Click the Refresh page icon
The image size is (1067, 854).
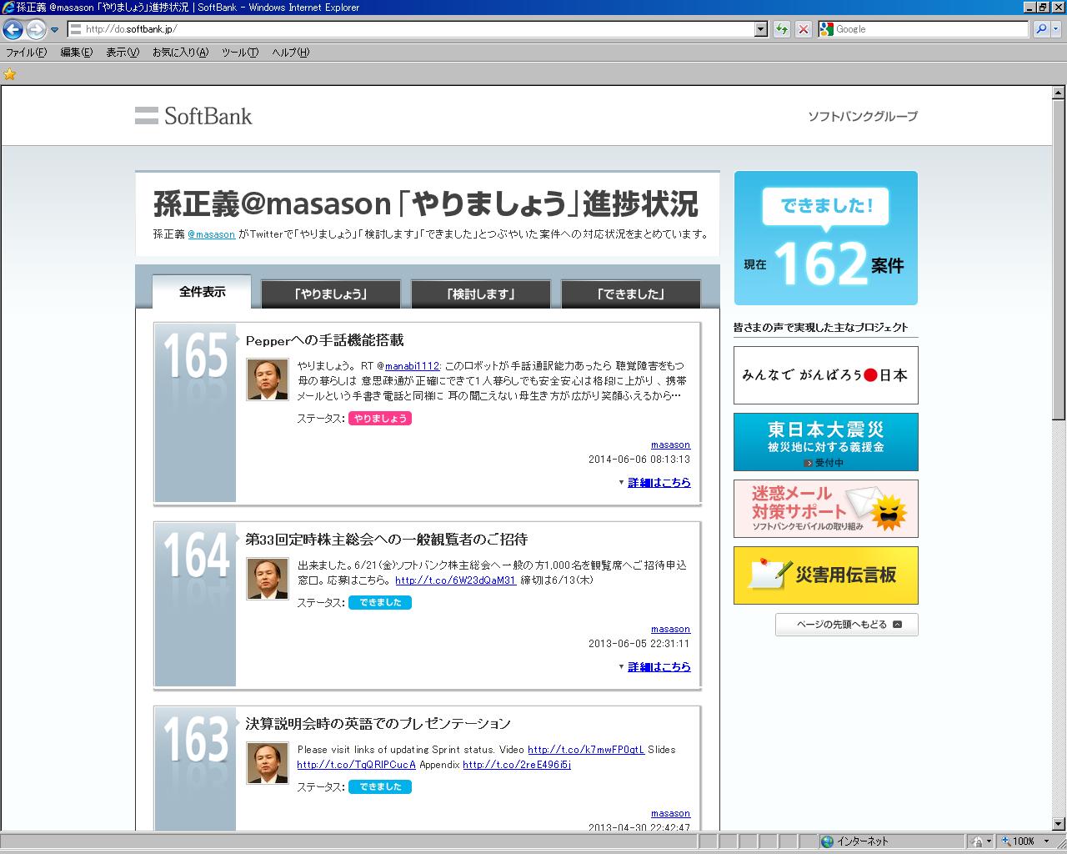click(x=782, y=29)
